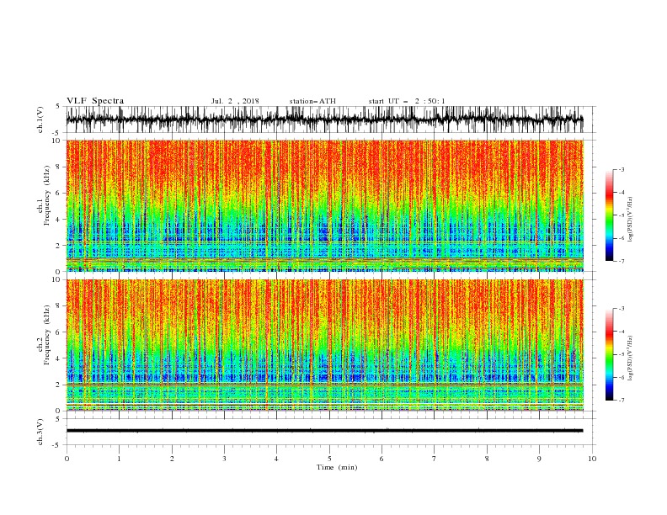Click the "4" kHz tick of ch.1 spectrogram
Viewport: 667px width, 515px height.
59,220
